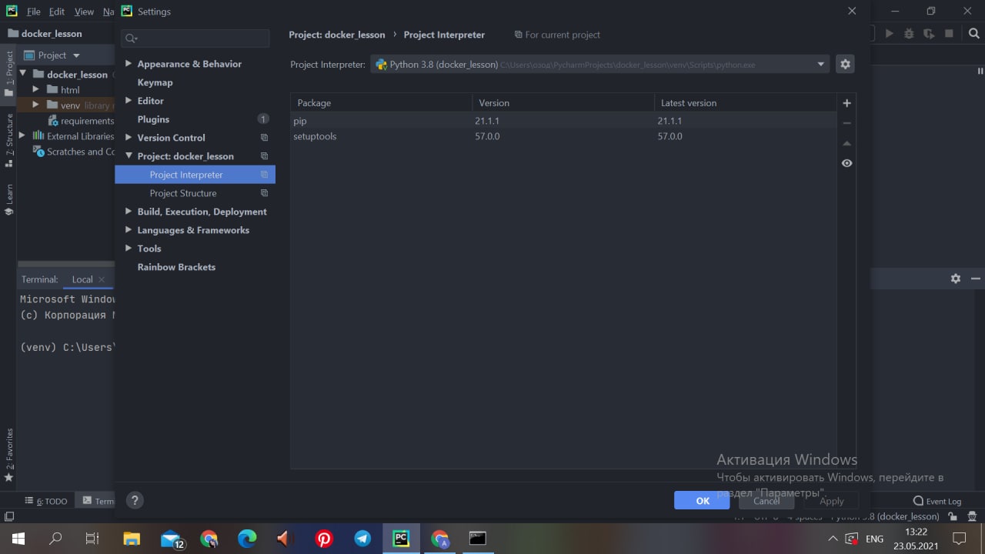Viewport: 985px width, 554px height.
Task: Expand External Libraries node
Action: [22, 136]
